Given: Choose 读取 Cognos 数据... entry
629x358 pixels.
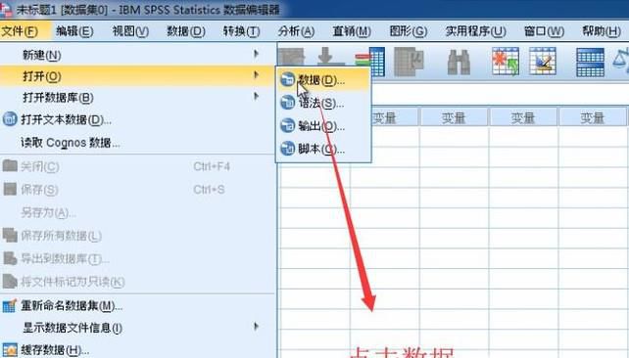Looking at the screenshot, I should (138, 142).
